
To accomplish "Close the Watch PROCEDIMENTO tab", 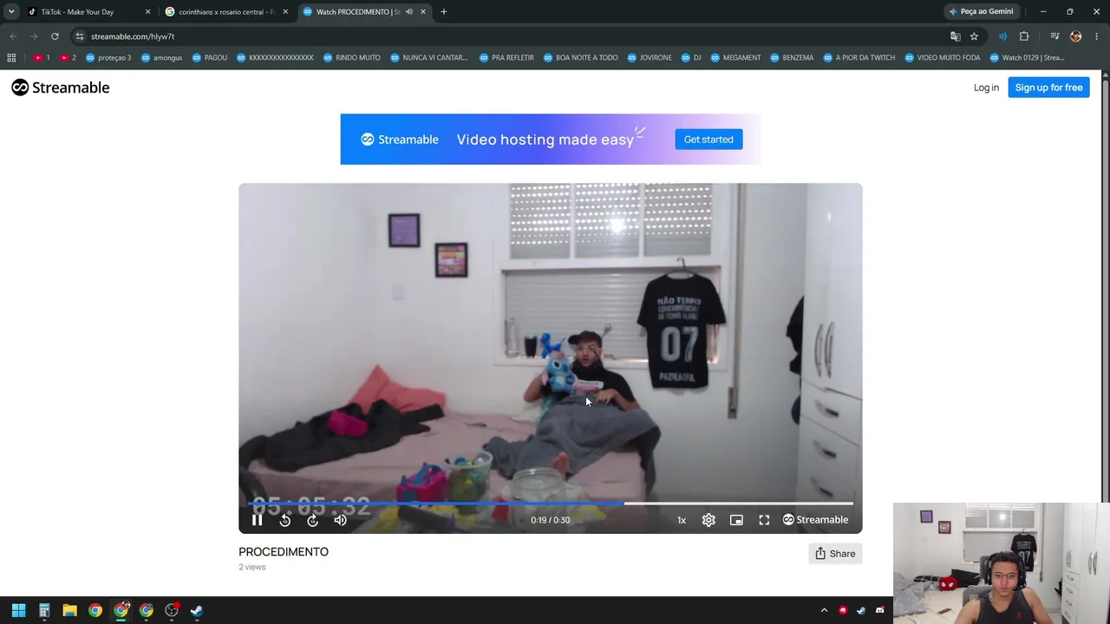I will click(423, 12).
